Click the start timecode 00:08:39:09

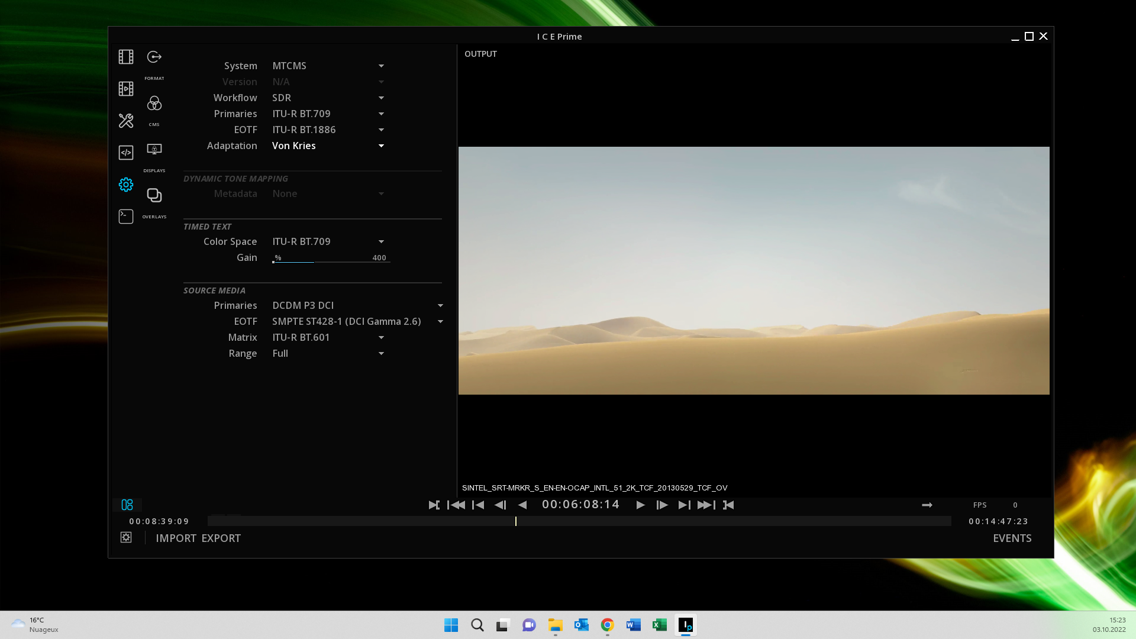tap(159, 521)
